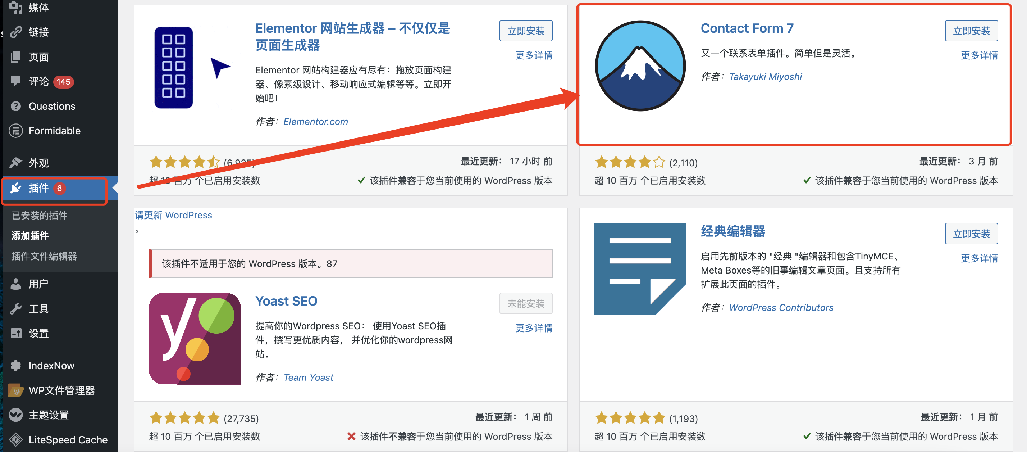Open the 外观 menu item
Image resolution: width=1027 pixels, height=452 pixels.
pyautogui.click(x=39, y=163)
